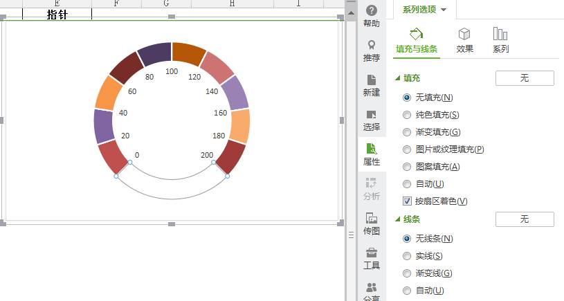
Task: Click the 分析 sidebar icon
Action: tap(372, 189)
